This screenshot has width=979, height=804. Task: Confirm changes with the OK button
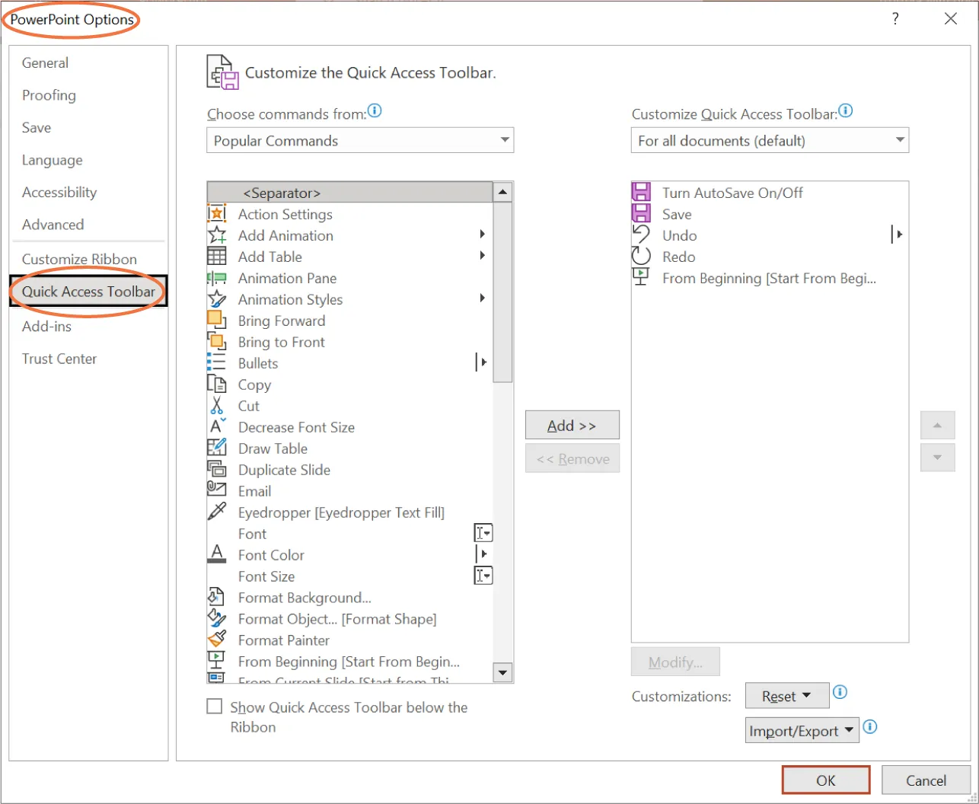[x=825, y=780]
